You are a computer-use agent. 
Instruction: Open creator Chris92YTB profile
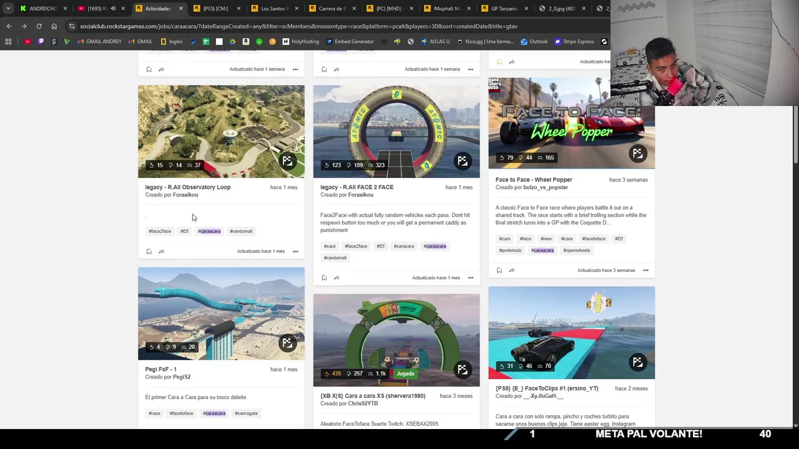[x=363, y=403]
